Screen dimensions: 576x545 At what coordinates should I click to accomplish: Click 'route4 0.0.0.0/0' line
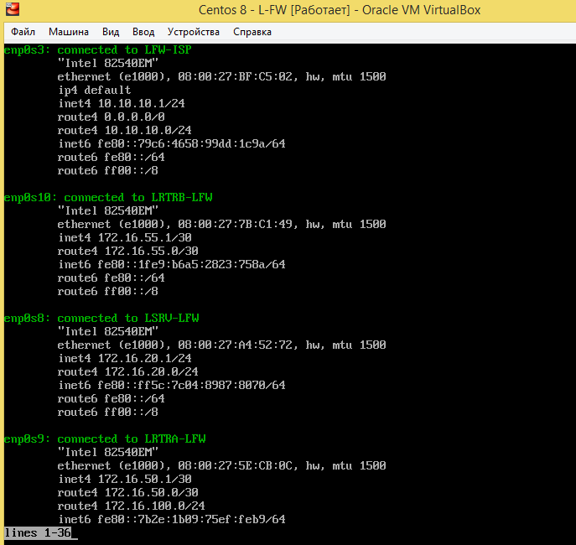pos(112,117)
